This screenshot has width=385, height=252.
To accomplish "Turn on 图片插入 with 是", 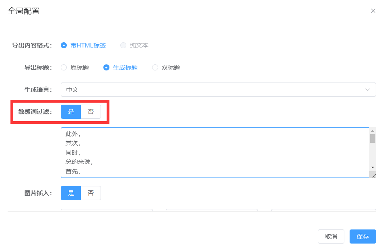I will click(x=71, y=193).
